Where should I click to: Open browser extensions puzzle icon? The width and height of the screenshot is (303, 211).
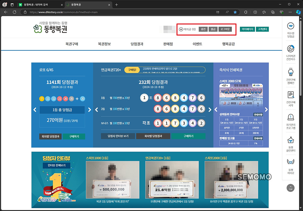(246, 12)
